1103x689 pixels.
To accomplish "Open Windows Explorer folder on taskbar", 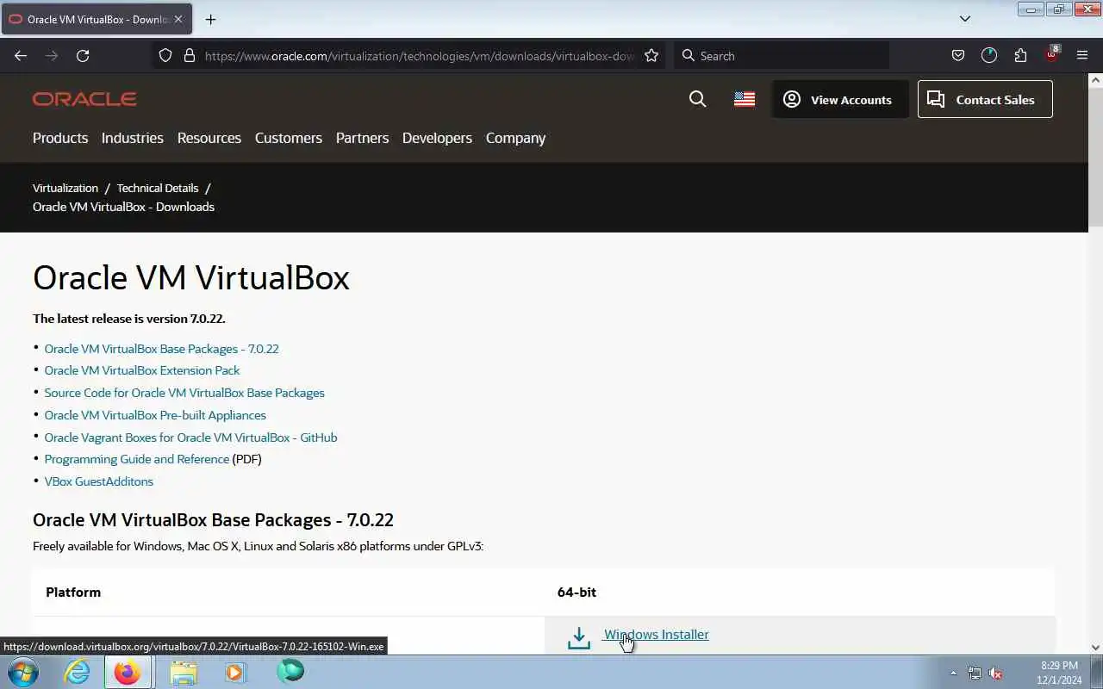I will (183, 672).
